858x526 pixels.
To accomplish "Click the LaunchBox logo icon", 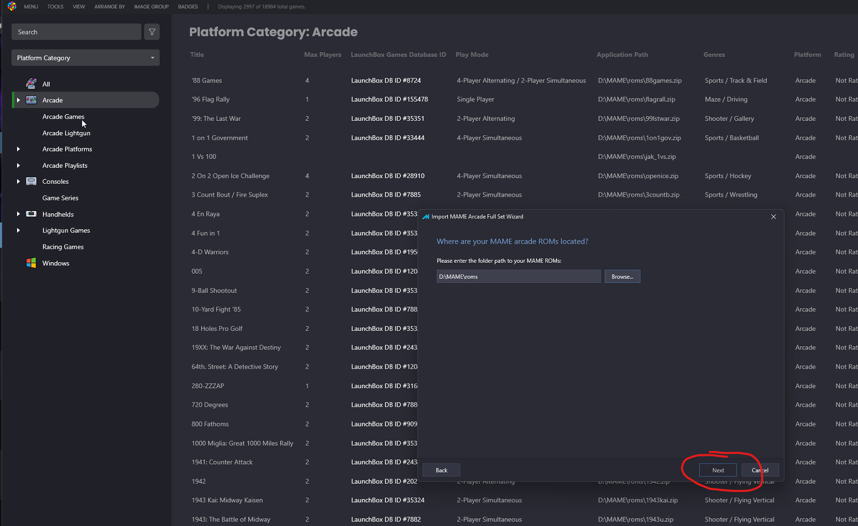I will click(12, 7).
